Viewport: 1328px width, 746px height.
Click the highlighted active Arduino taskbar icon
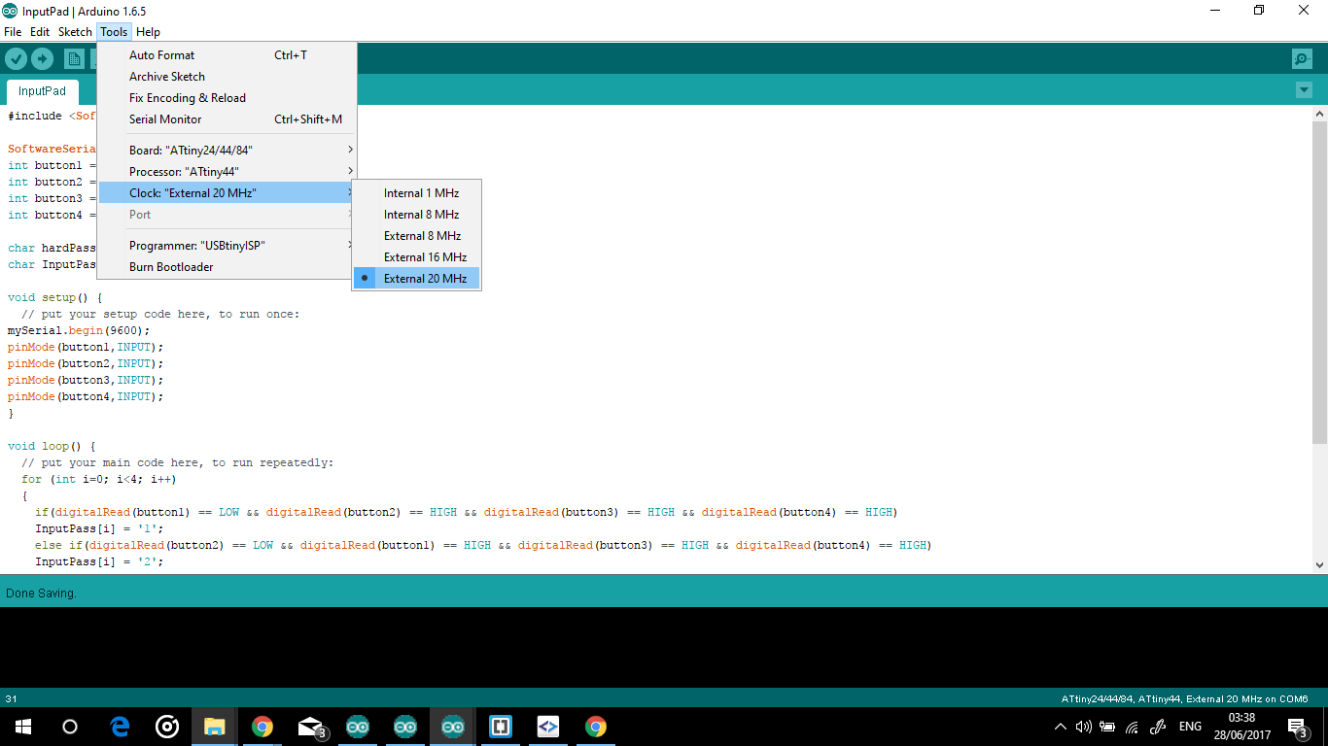(x=453, y=727)
